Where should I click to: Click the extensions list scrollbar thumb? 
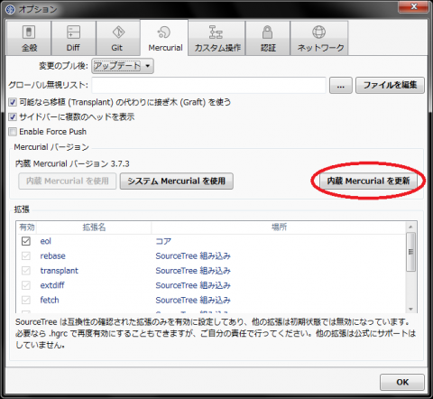coord(410,252)
